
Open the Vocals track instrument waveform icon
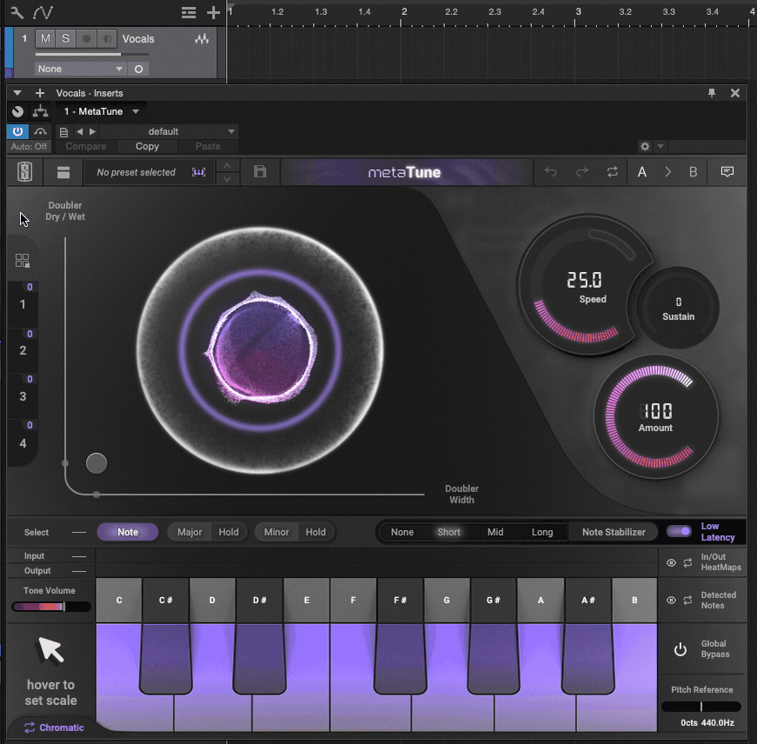tap(202, 39)
